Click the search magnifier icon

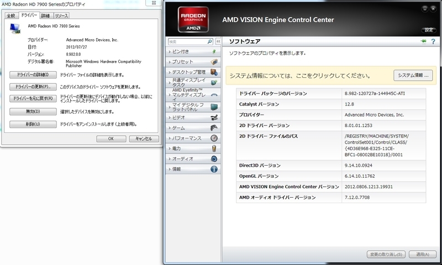209,41
